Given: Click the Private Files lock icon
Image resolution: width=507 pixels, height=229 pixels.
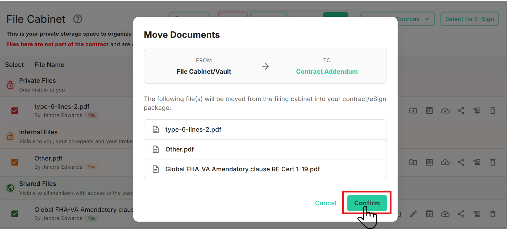Looking at the screenshot, I should [10, 85].
